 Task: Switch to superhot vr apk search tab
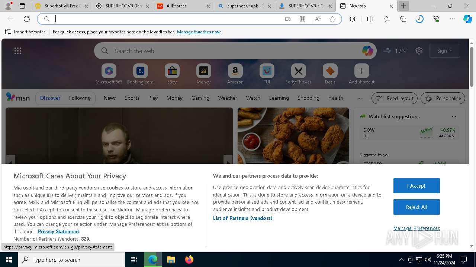(x=244, y=6)
